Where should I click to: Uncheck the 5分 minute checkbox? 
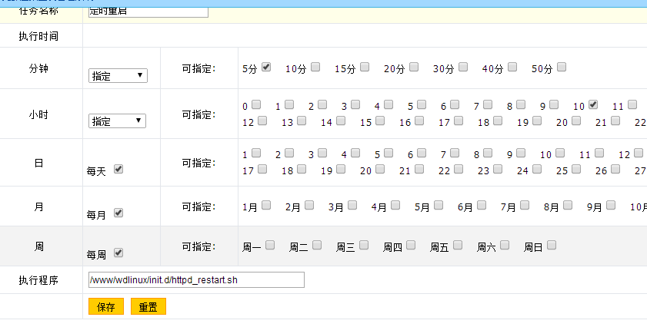pos(266,67)
